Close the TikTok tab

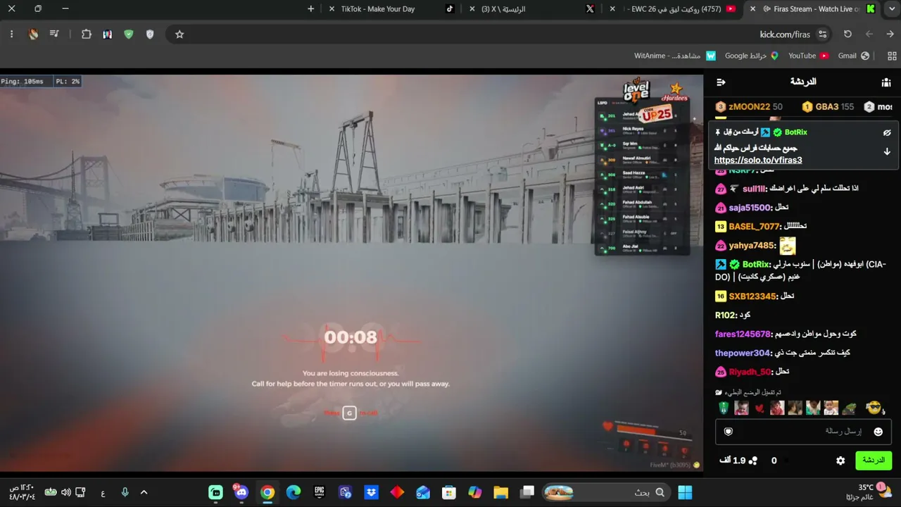click(332, 9)
